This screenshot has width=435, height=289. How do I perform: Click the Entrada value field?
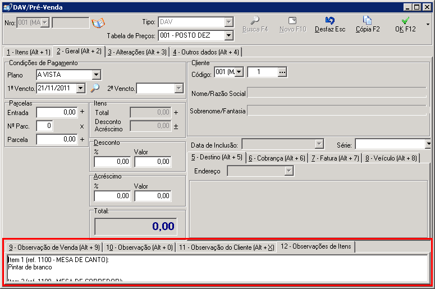57,112
